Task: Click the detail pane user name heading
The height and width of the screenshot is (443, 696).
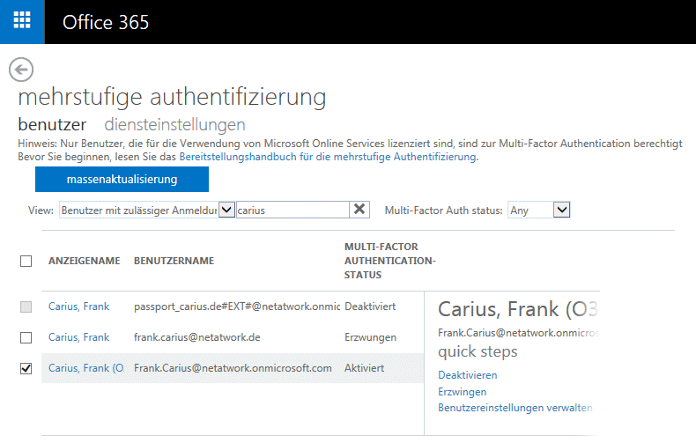Action: 518,309
